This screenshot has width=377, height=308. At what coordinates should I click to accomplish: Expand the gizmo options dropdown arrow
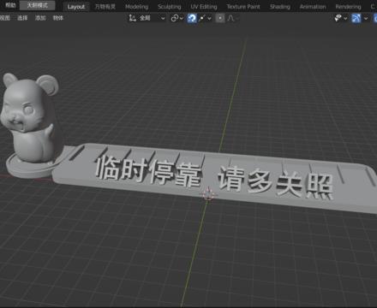point(366,19)
